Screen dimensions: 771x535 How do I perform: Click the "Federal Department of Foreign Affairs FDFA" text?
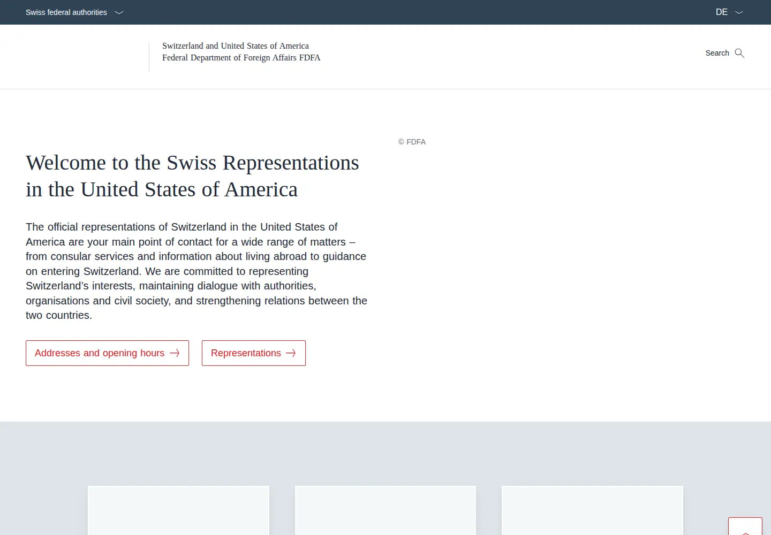241,58
